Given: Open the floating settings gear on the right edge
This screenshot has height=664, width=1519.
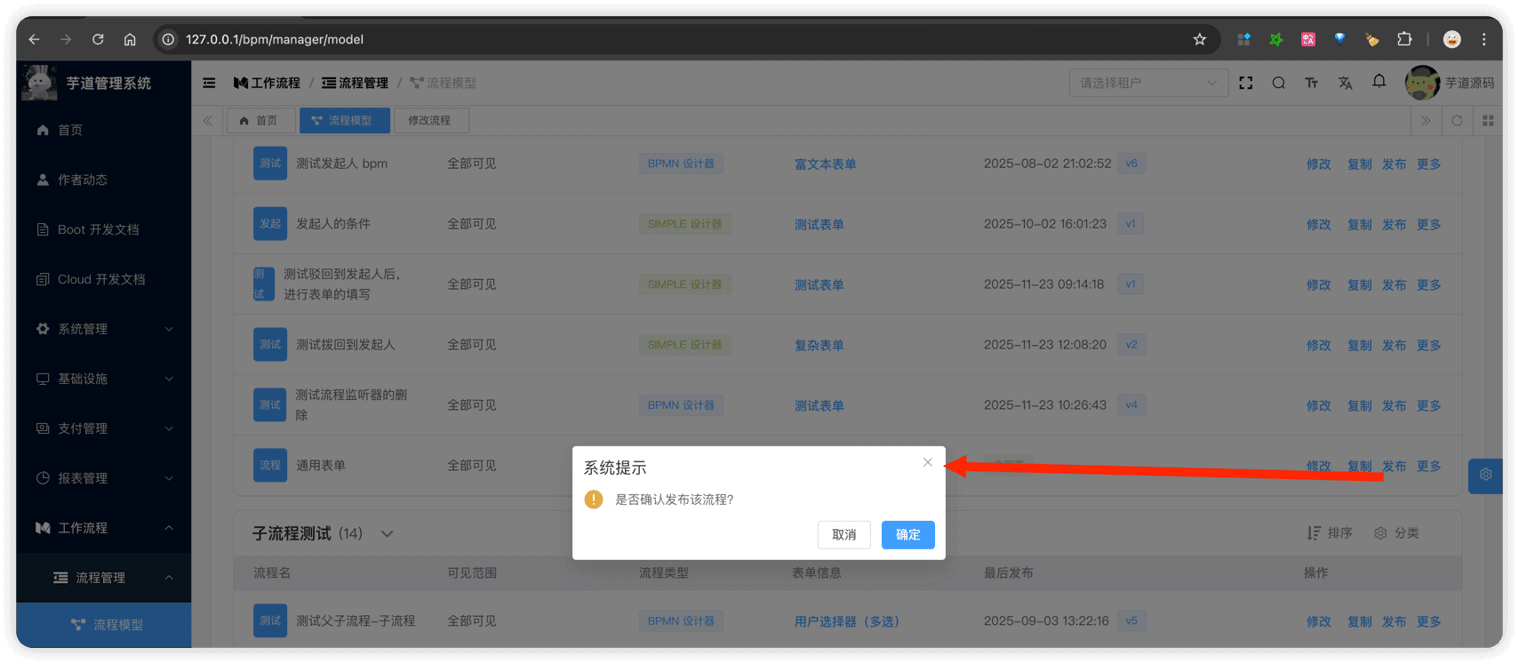Looking at the screenshot, I should [1485, 476].
